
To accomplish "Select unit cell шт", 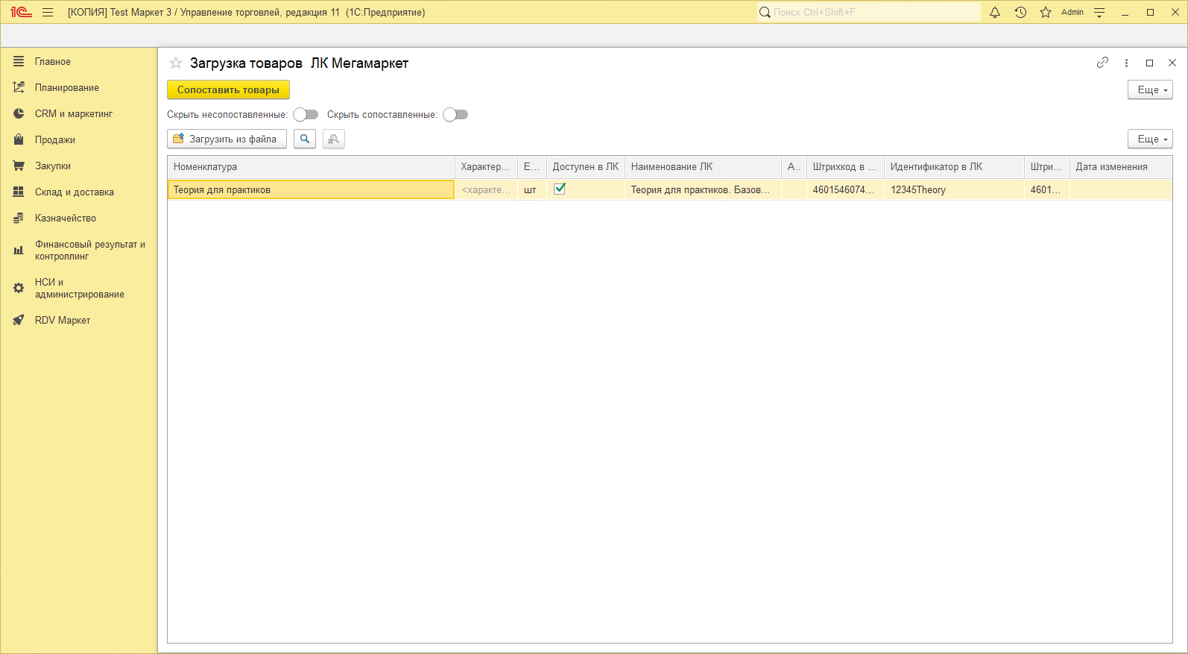I will point(532,189).
